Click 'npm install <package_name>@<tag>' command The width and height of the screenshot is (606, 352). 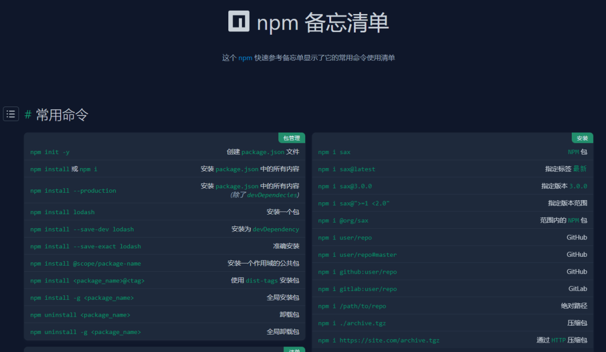88,281
